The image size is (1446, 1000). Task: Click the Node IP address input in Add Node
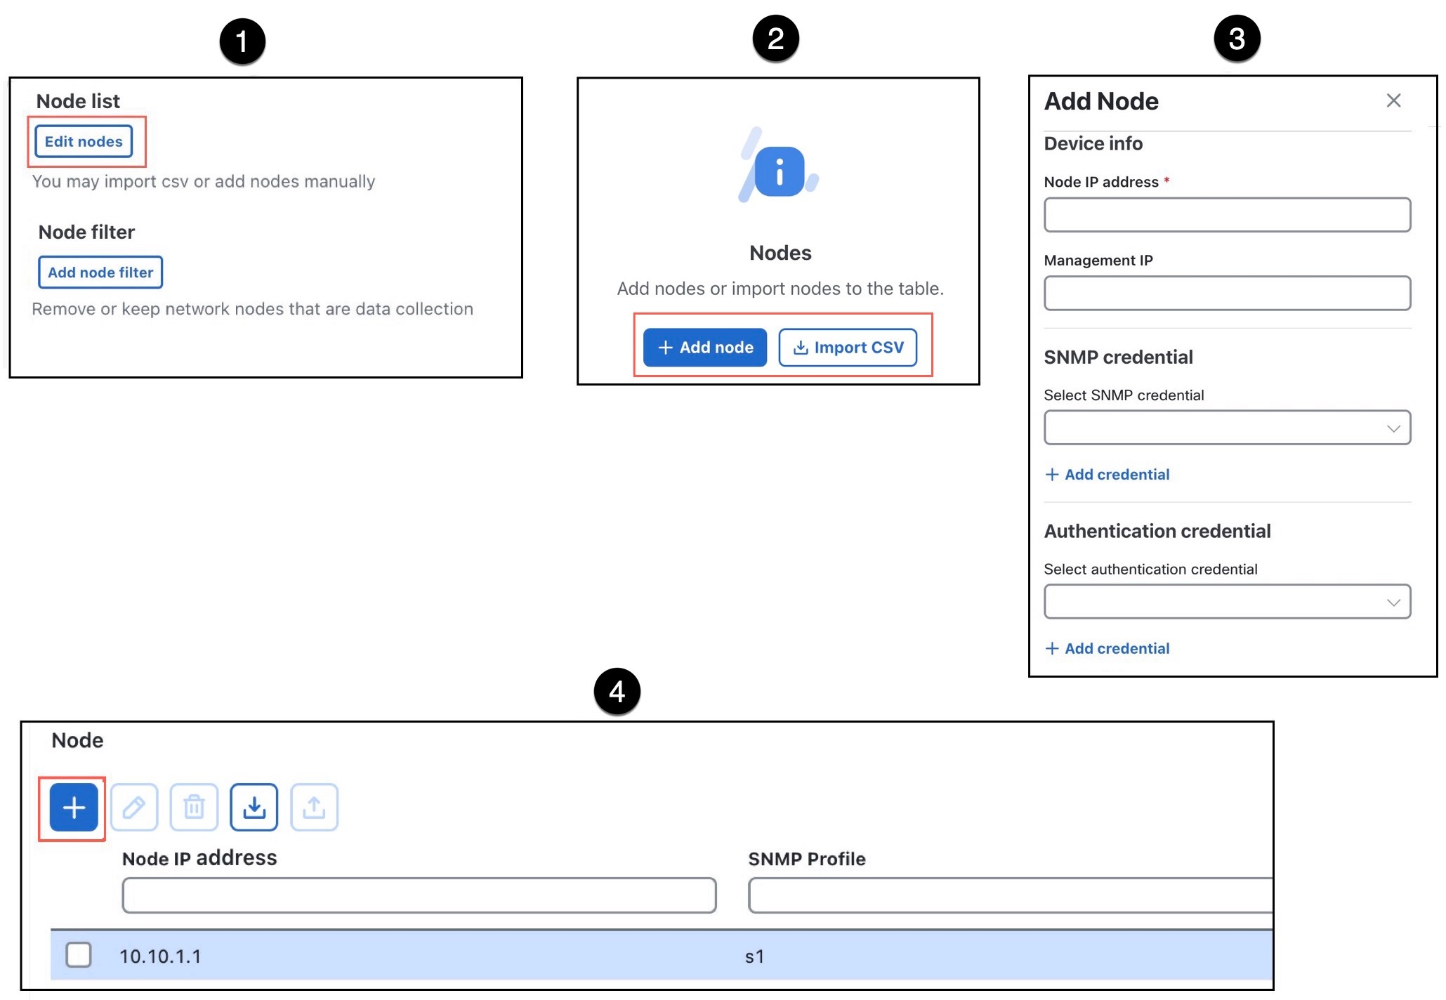[x=1228, y=215]
